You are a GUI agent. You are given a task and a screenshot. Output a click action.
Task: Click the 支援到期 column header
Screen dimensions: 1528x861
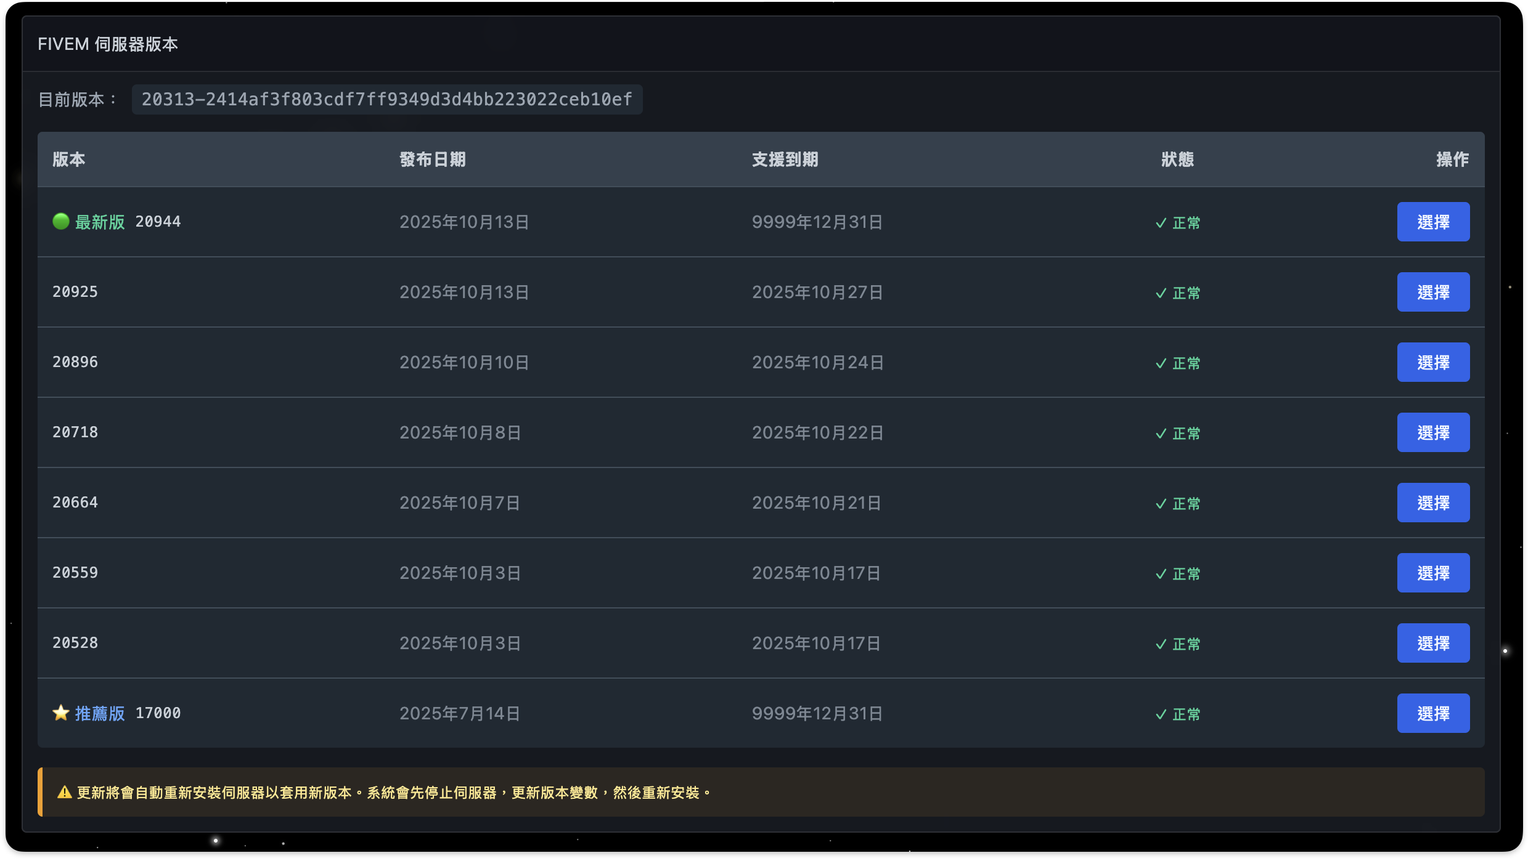[x=785, y=160]
